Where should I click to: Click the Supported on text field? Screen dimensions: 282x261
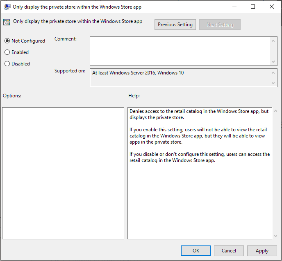pyautogui.click(x=180, y=78)
